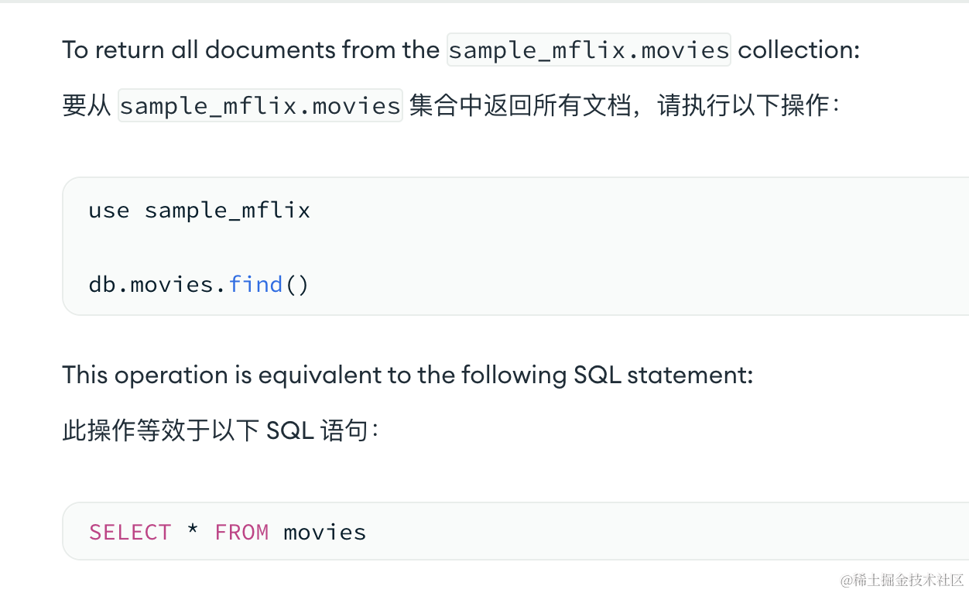
Task: Click the pink SELECT keyword
Action: pos(130,532)
